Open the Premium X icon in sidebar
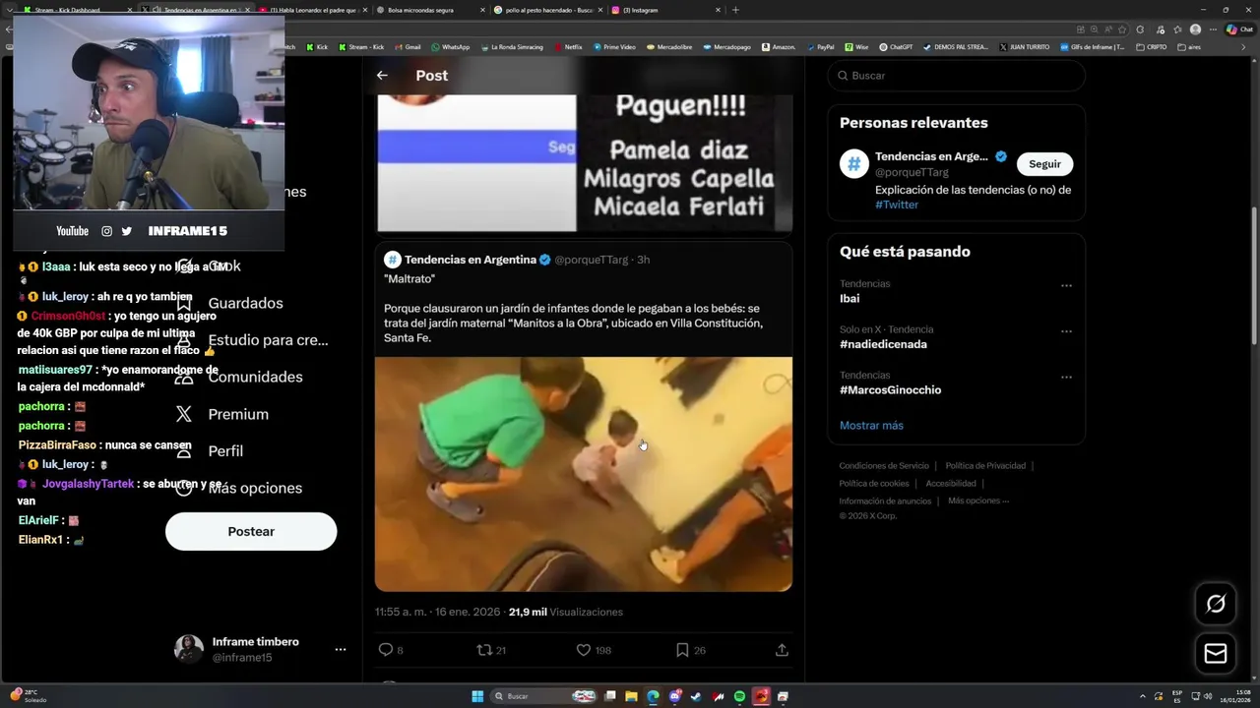The width and height of the screenshot is (1260, 708). 184,414
